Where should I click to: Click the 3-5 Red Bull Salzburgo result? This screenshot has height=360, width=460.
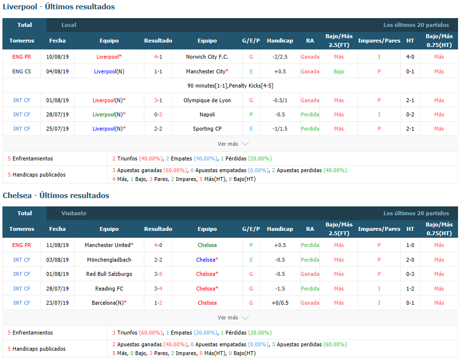pyautogui.click(x=158, y=274)
